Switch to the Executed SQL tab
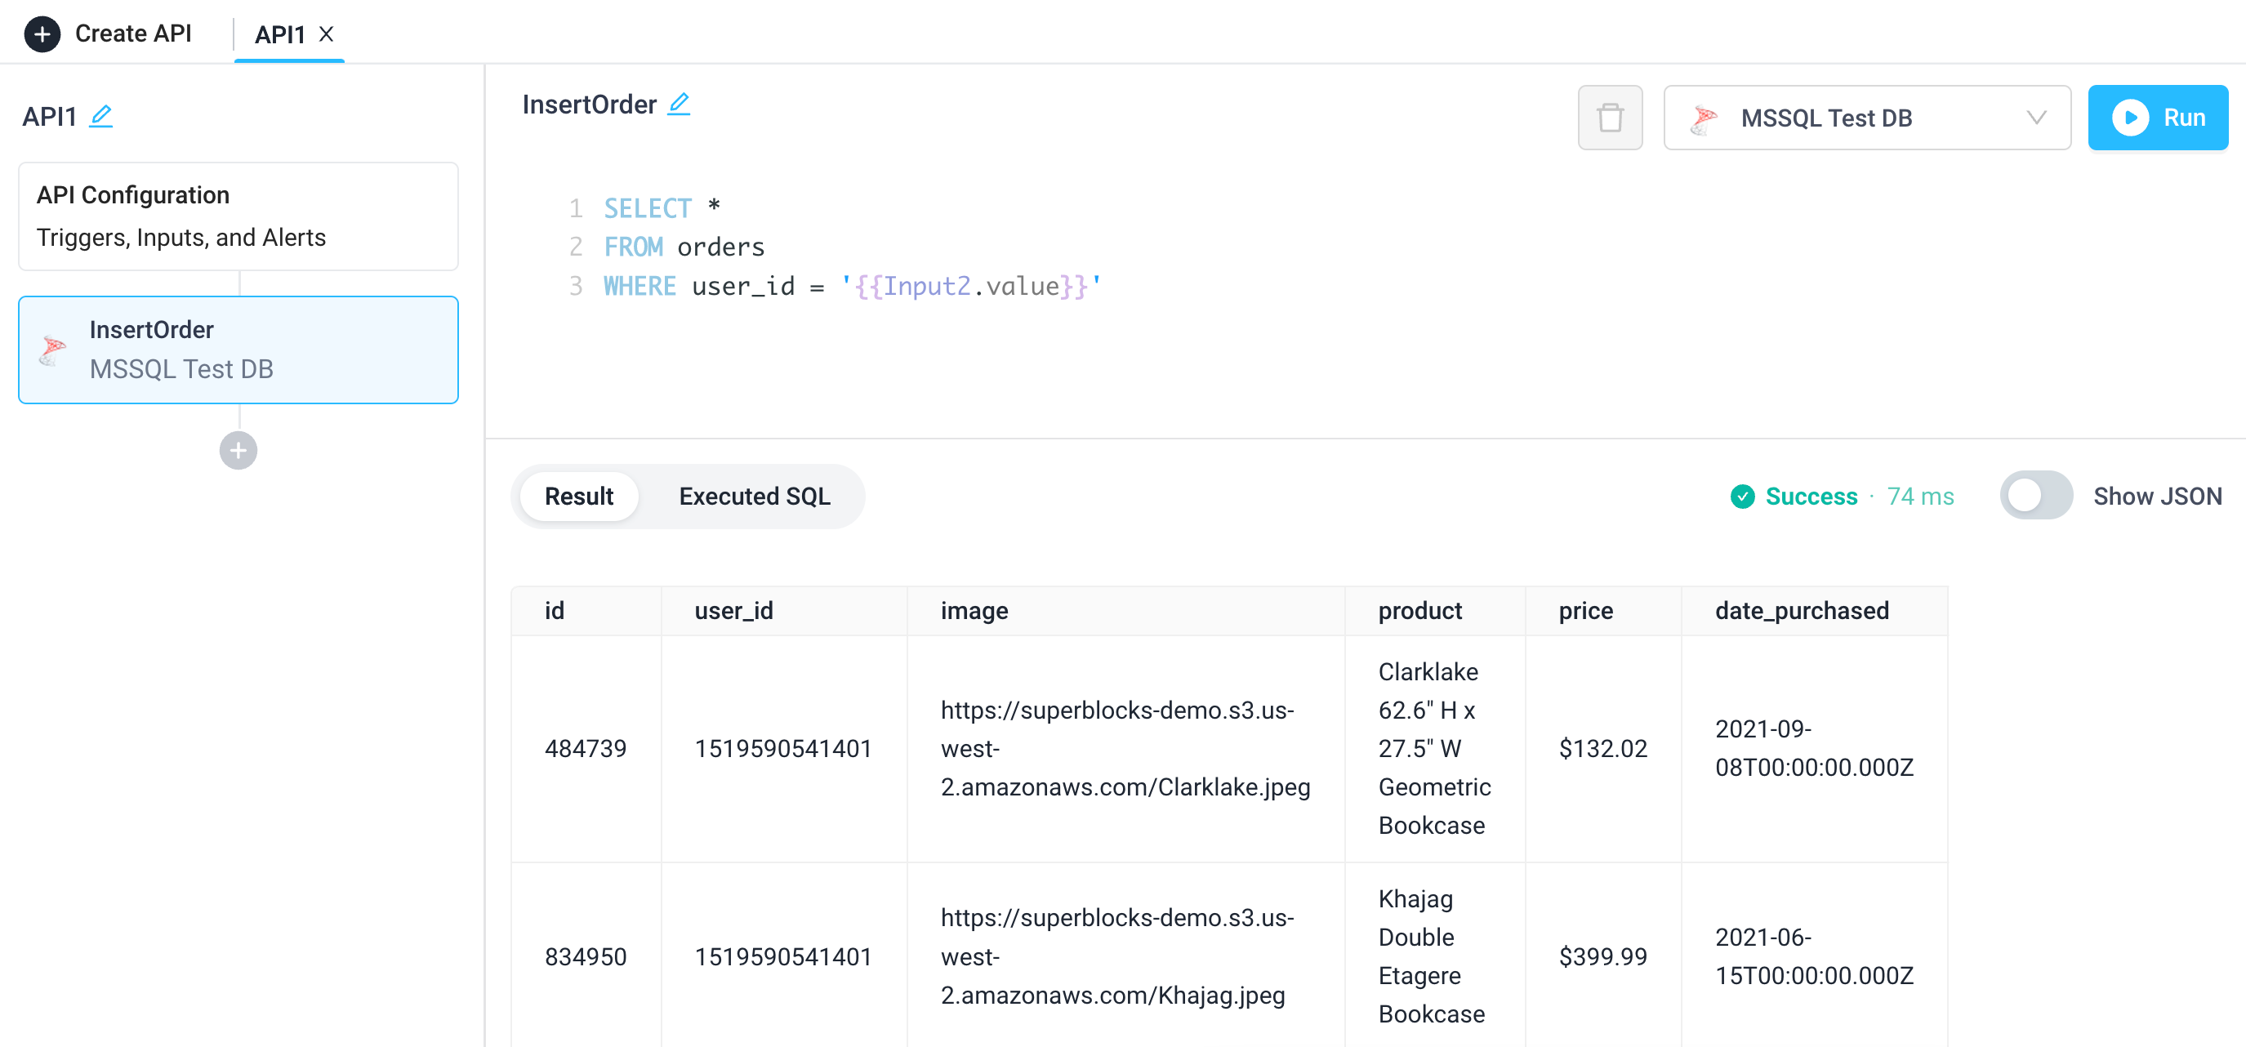This screenshot has height=1047, width=2246. coord(753,496)
